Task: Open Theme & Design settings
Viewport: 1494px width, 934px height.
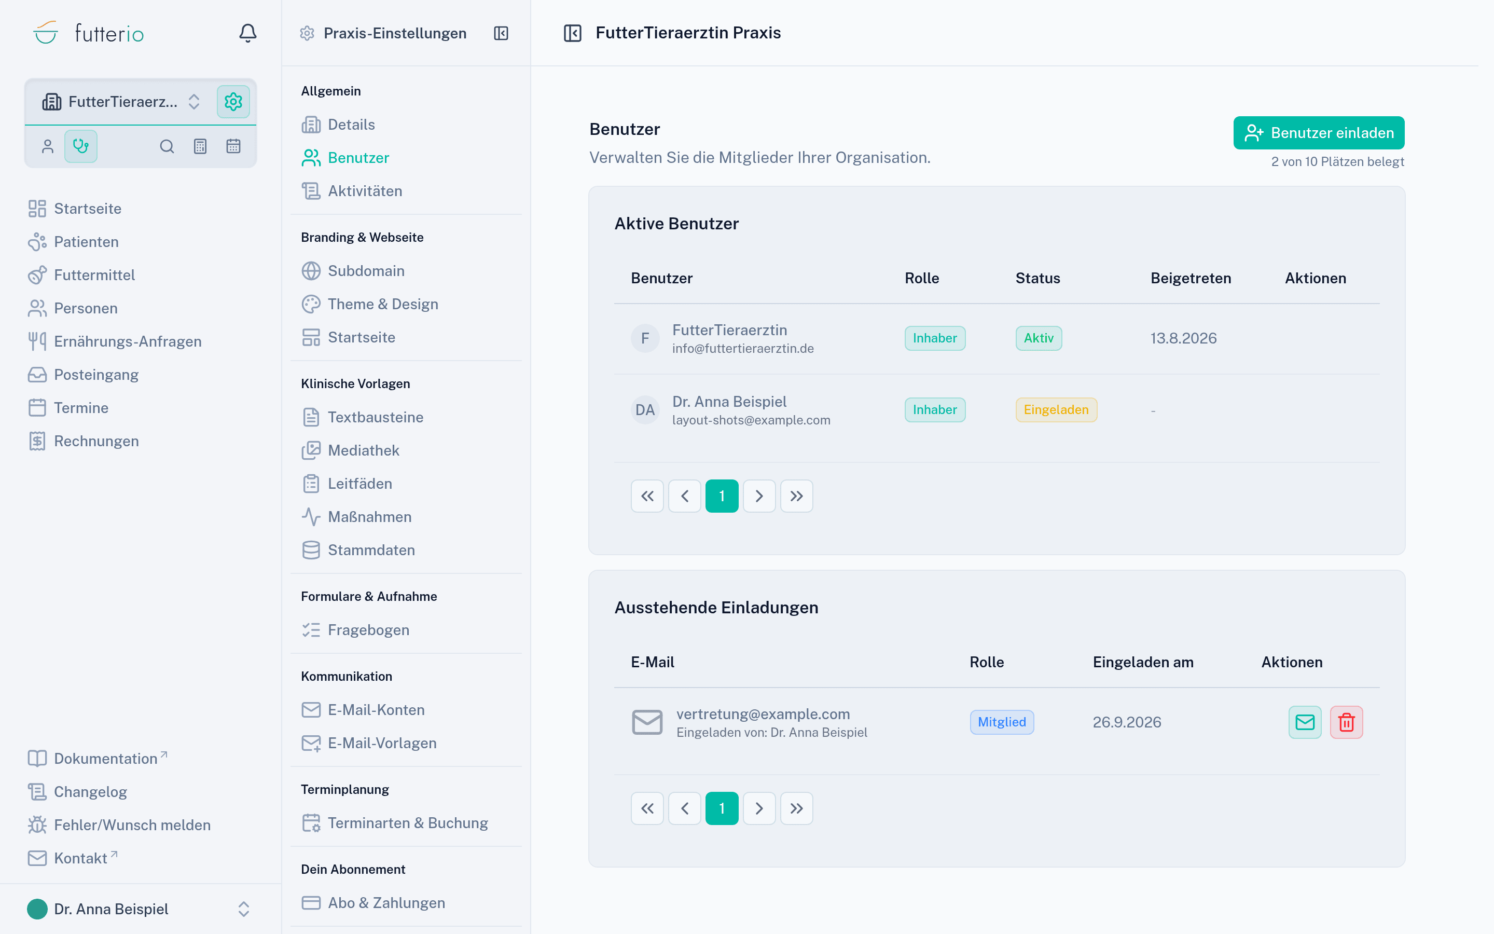Action: (406, 304)
